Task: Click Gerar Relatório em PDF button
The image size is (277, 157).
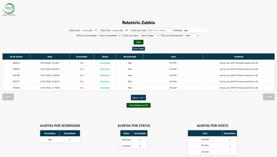Action: tap(138, 105)
